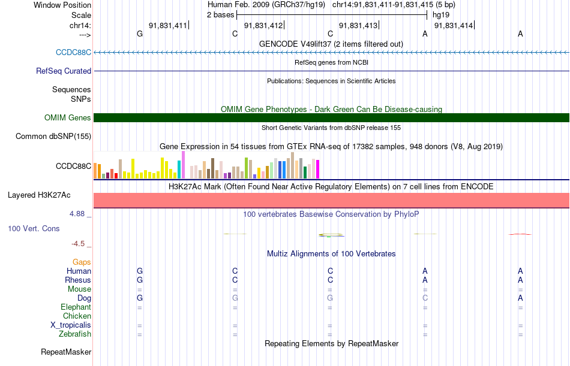
Task: Open the 100 Vert. Cons track label
Action: pyautogui.click(x=34, y=228)
